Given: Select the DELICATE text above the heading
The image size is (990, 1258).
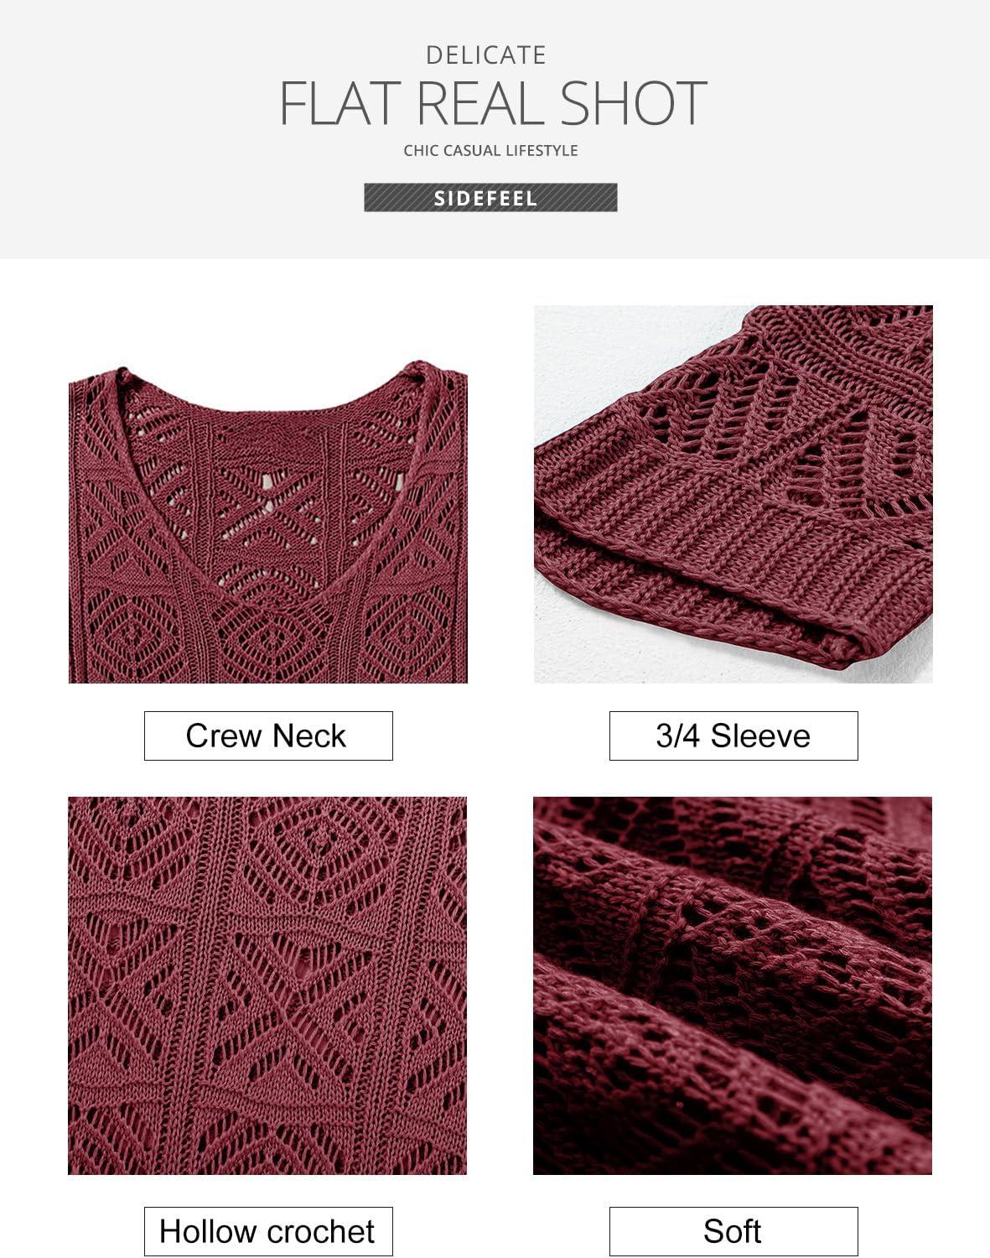Looking at the screenshot, I should pyautogui.click(x=486, y=55).
